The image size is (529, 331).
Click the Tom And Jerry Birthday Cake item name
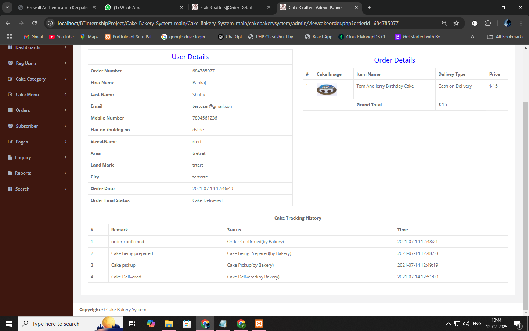point(385,86)
